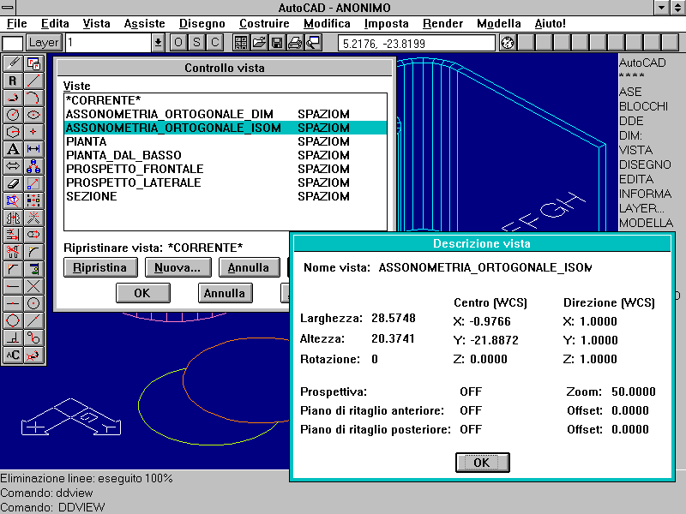Open the Aiuto! menu
Image resolution: width=686 pixels, height=514 pixels.
click(x=550, y=24)
